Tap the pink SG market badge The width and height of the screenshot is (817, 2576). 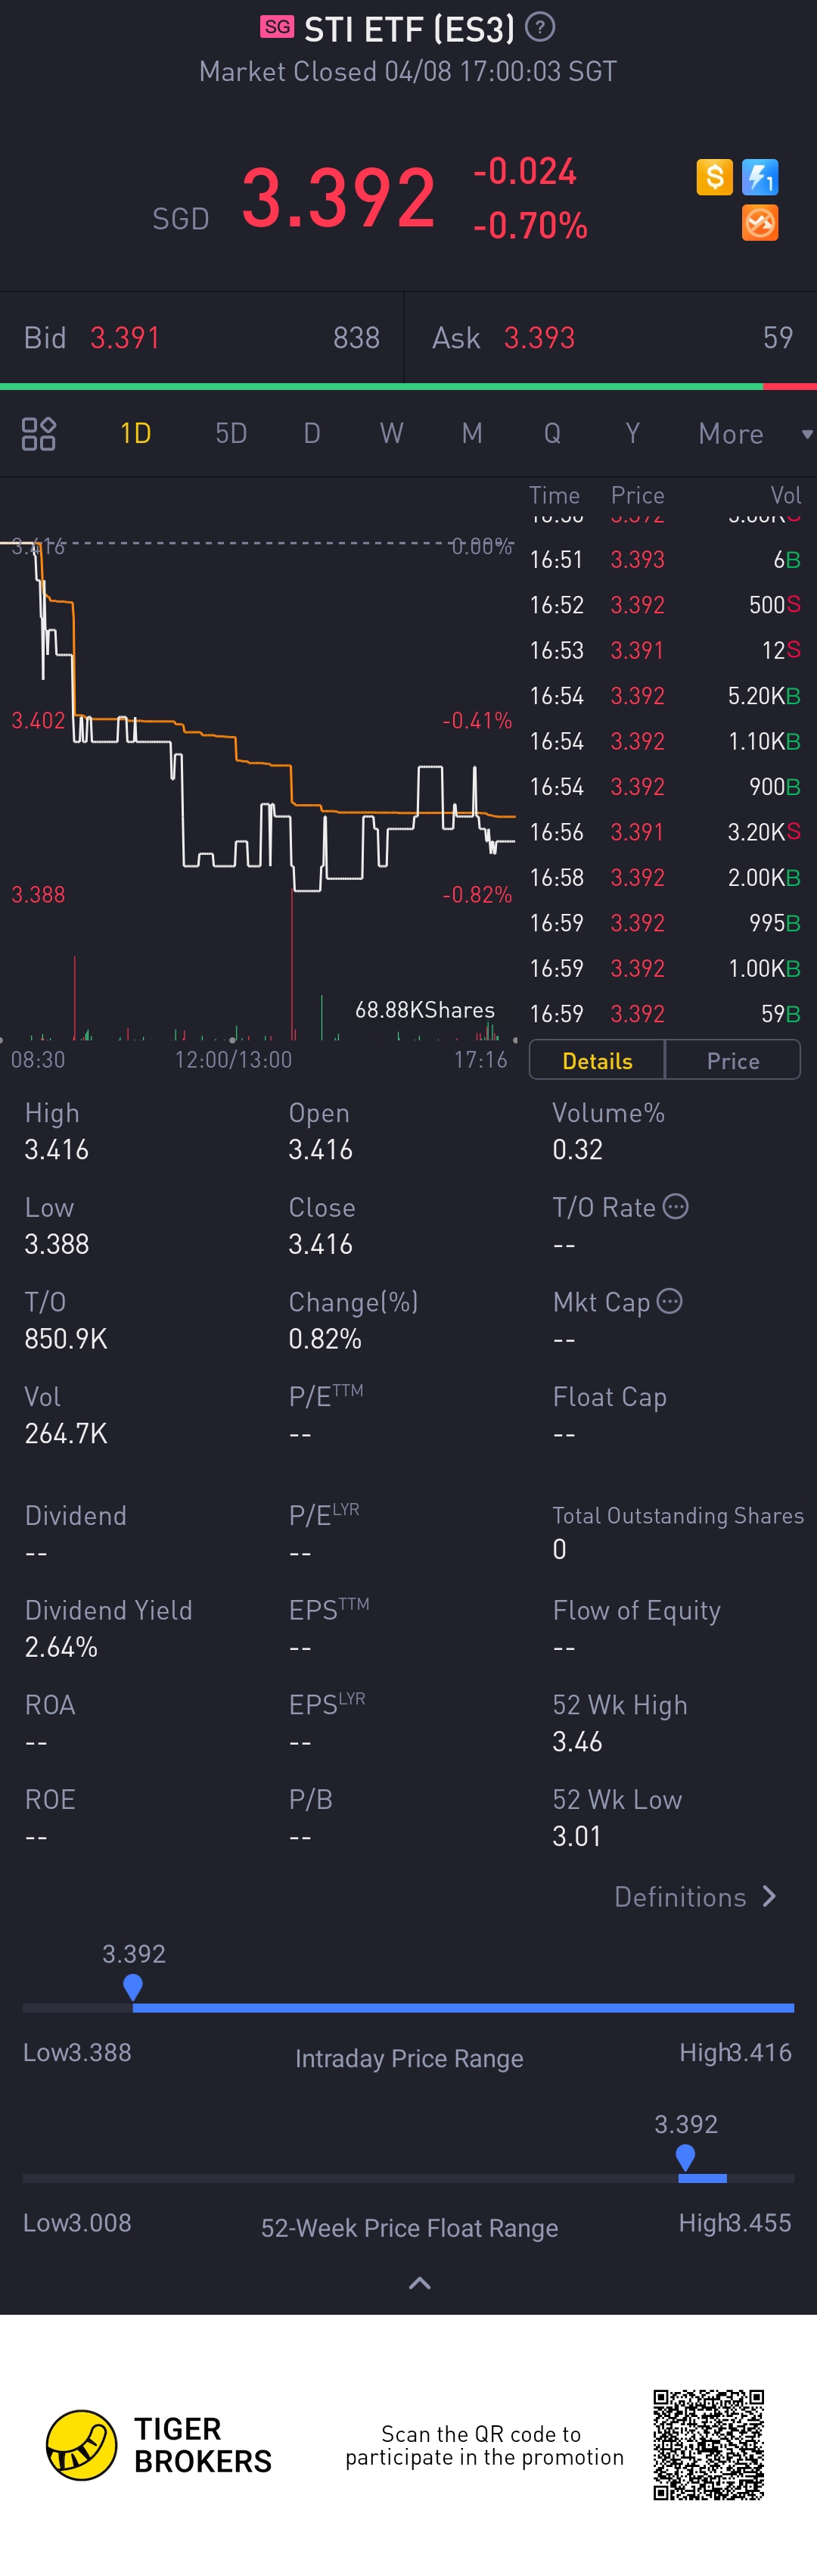pos(278,27)
